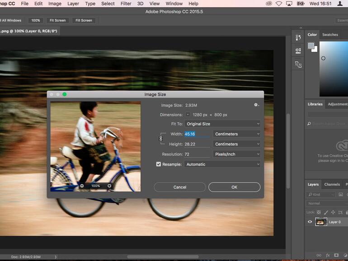Toggle prevent artboard auto-nesting lock icon
348x261 pixels.
pos(340,212)
